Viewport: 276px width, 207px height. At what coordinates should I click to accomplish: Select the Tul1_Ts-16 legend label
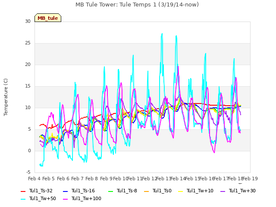tap(83, 191)
